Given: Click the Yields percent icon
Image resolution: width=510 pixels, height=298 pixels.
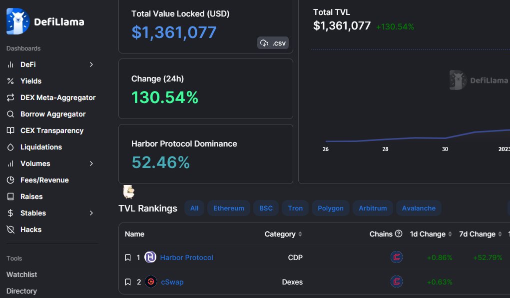Looking at the screenshot, I should [x=10, y=81].
